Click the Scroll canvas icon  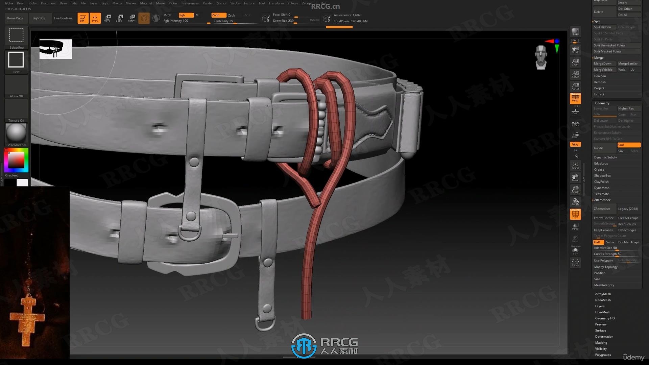[x=575, y=50]
